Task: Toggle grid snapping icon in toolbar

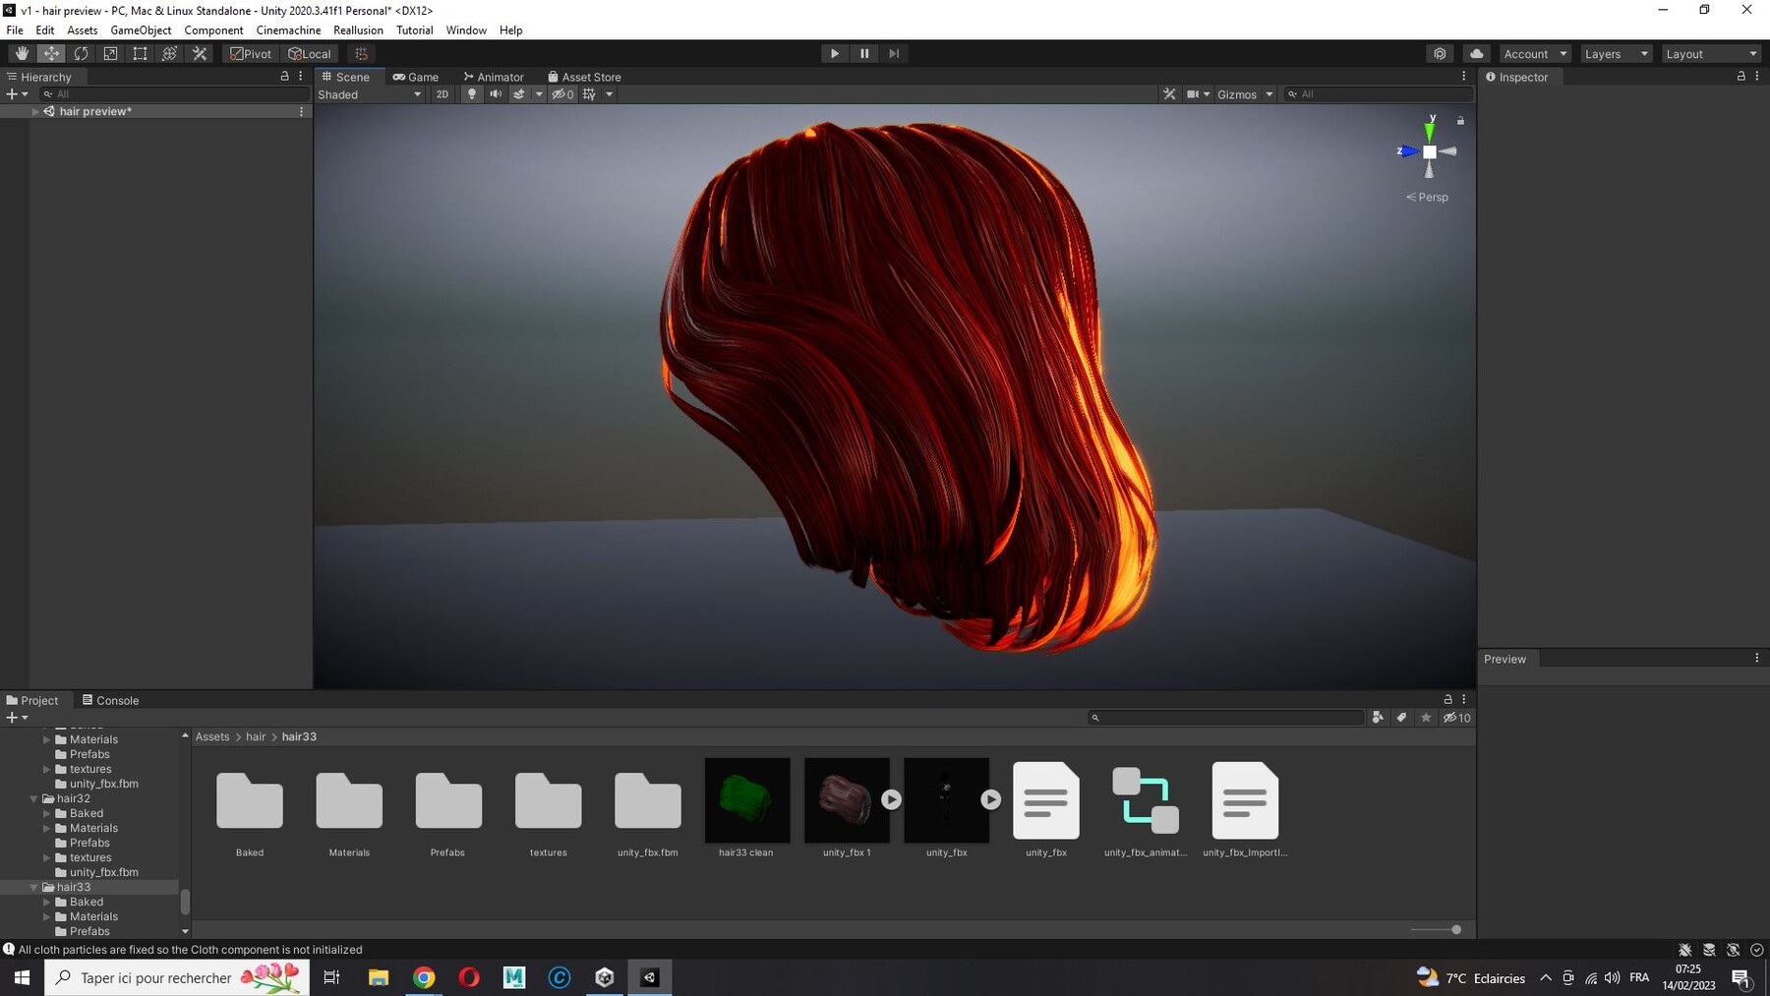Action: pyautogui.click(x=361, y=54)
